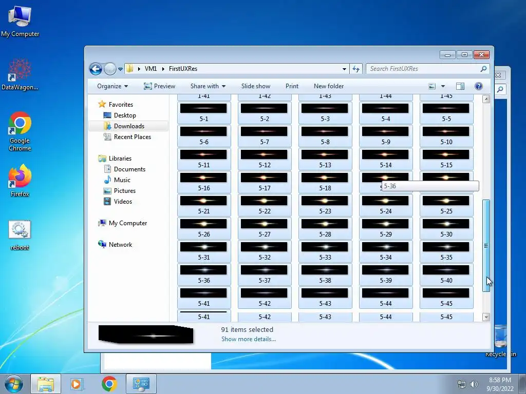The height and width of the screenshot is (394, 526).
Task: Open the Help icon in Explorer
Action: click(479, 86)
